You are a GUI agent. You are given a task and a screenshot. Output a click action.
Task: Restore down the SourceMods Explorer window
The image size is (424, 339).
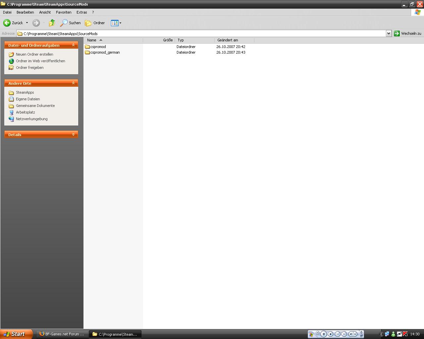click(x=412, y=4)
